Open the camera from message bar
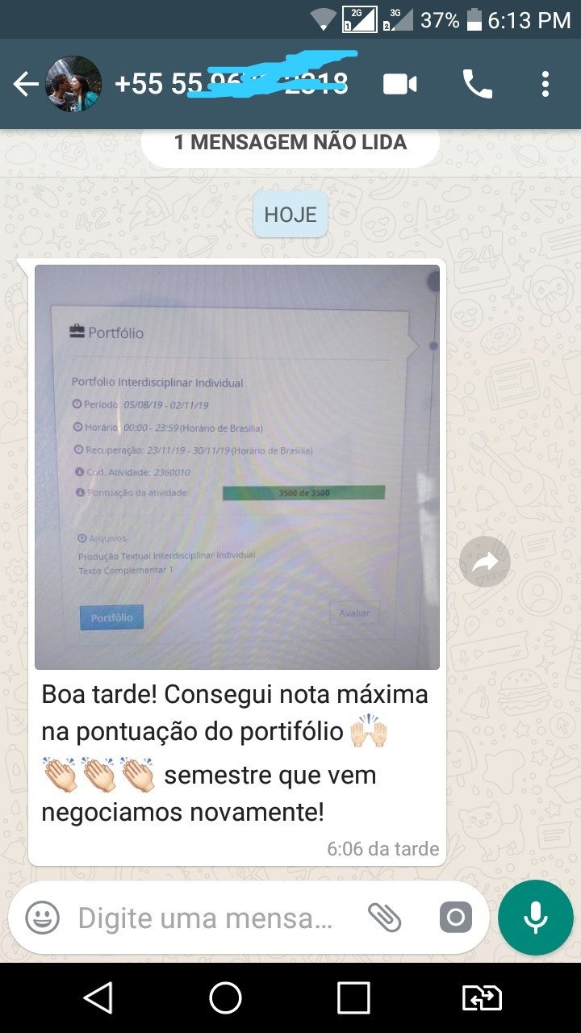This screenshot has width=581, height=1033. pos(456,918)
